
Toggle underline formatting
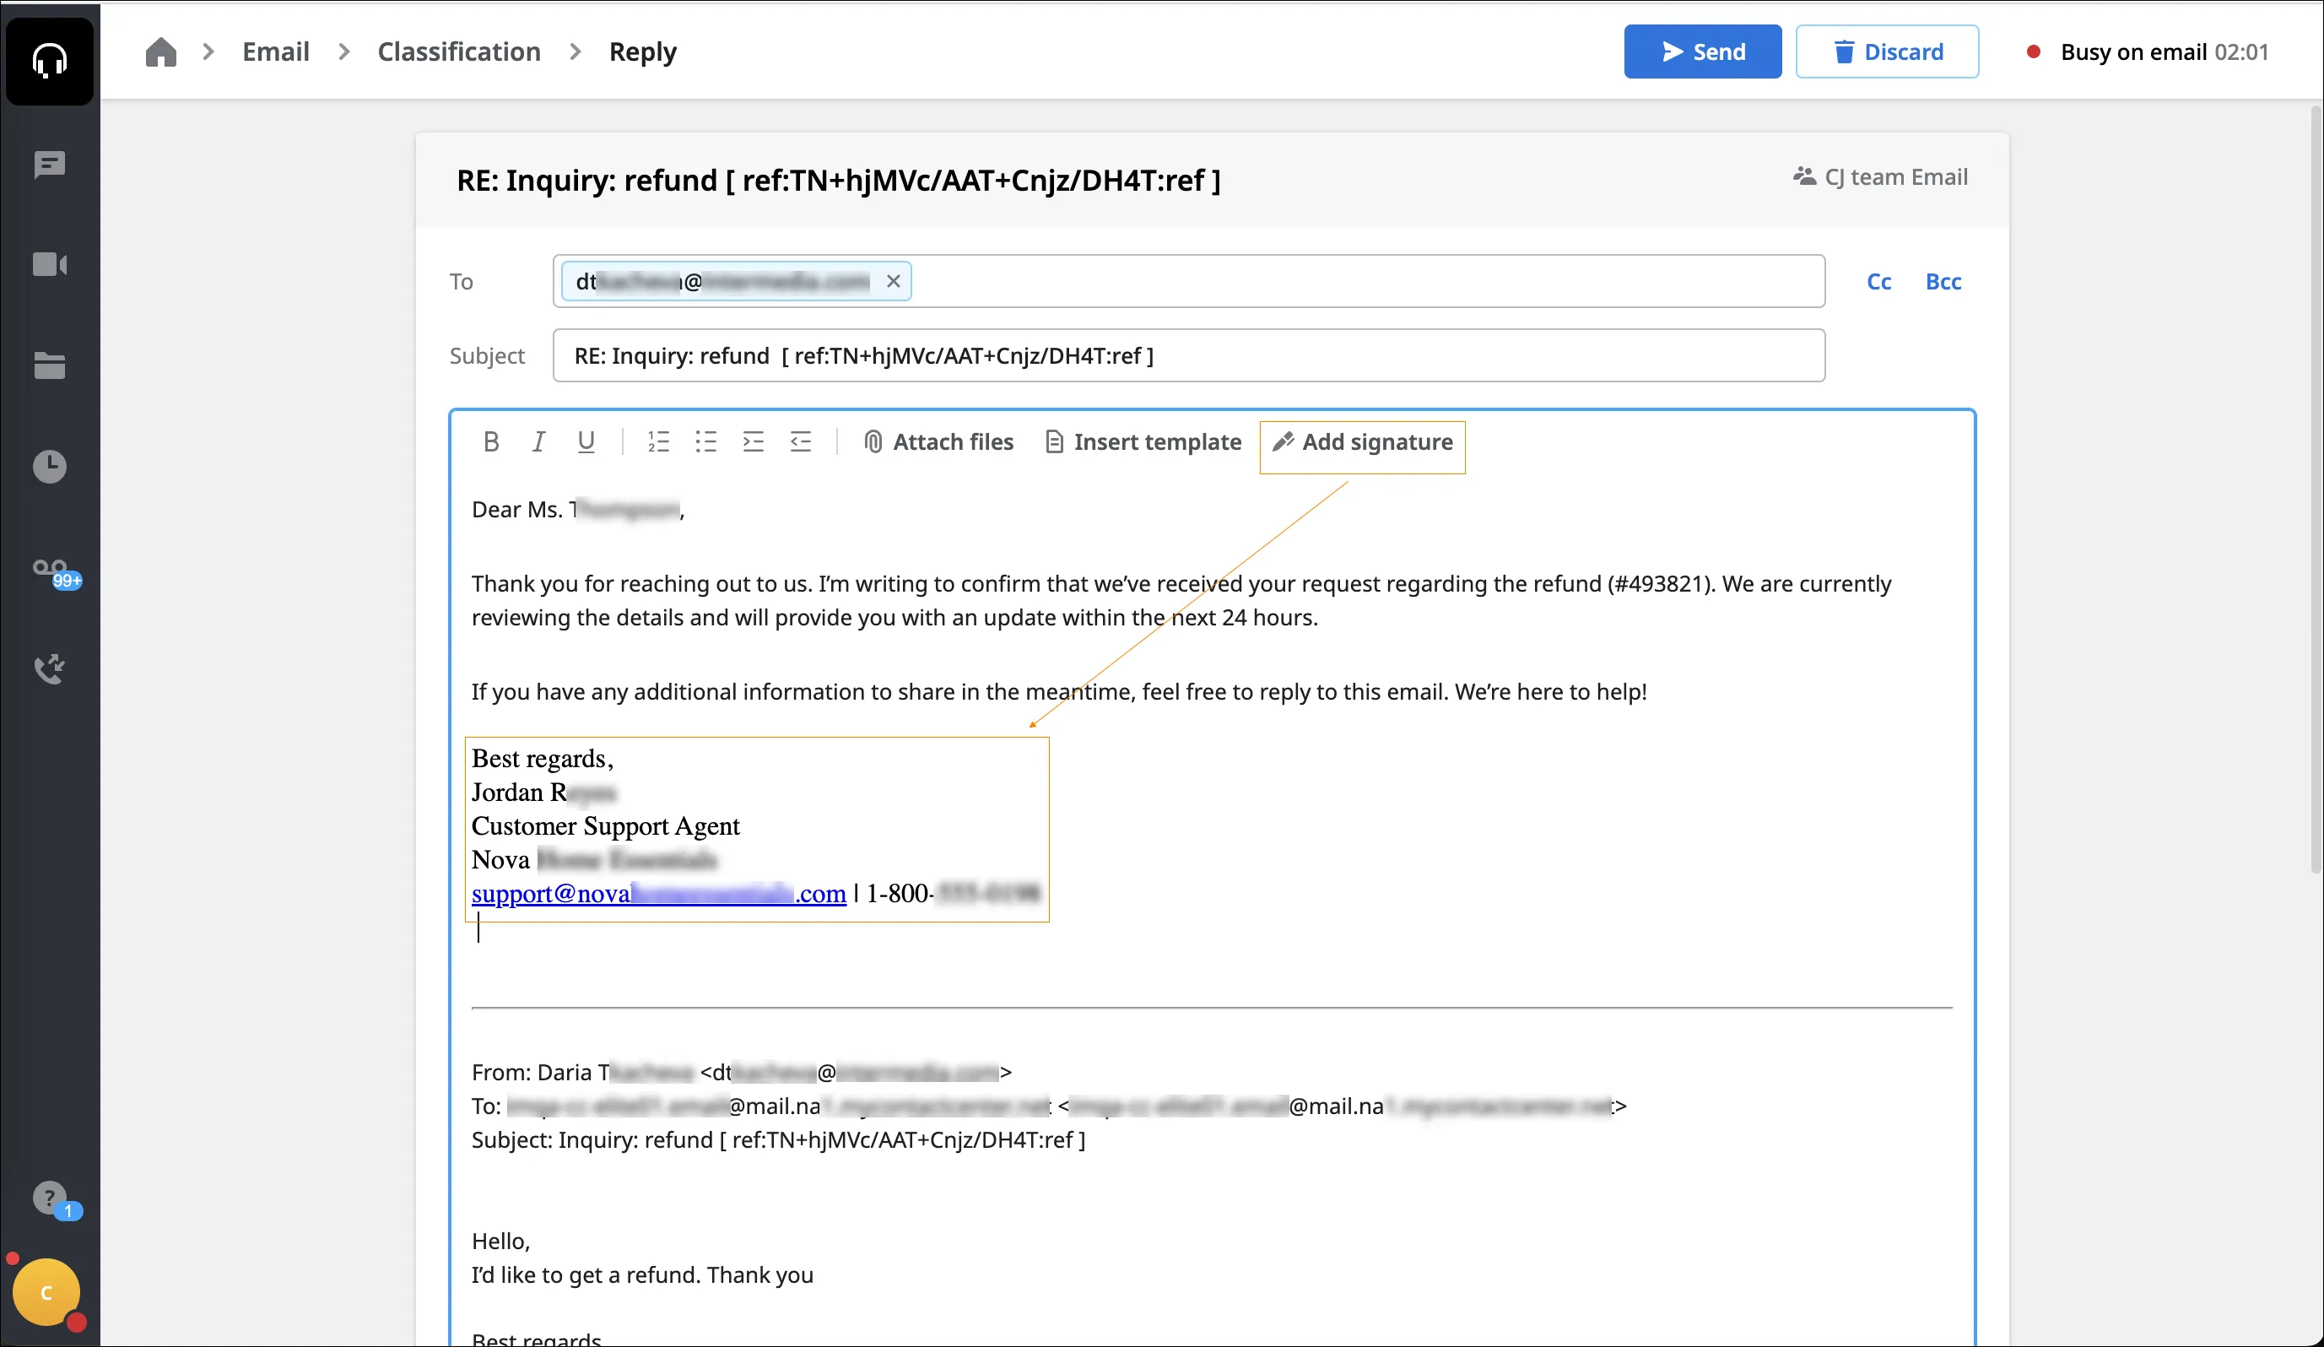586,442
